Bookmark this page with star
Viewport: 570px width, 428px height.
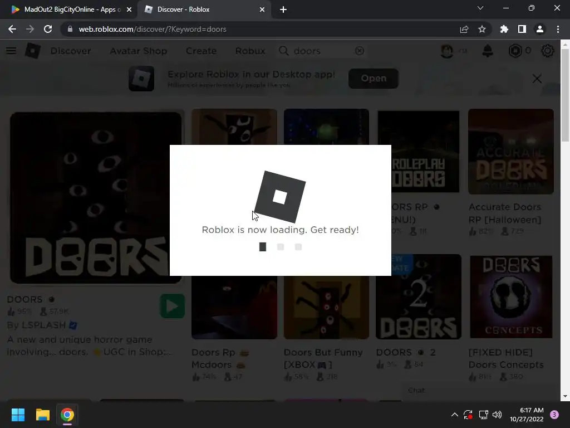[x=482, y=29]
